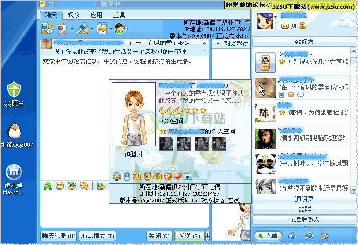Click the 关闭(C) button
Screen dimensions: 358x245
(159, 236)
